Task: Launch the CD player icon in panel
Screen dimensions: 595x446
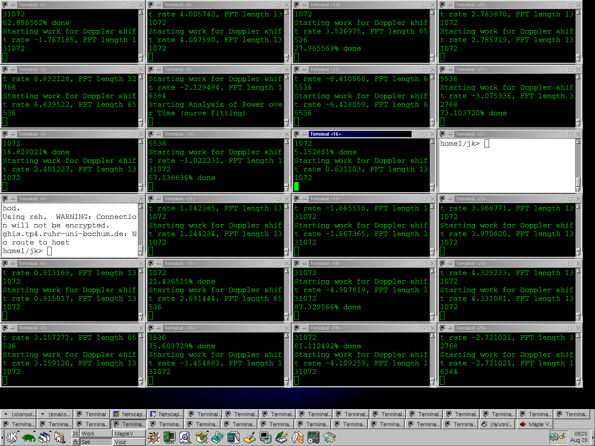Action: click(313, 437)
